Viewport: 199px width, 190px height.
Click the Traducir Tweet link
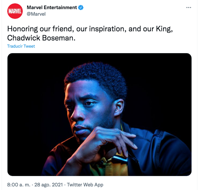21,46
